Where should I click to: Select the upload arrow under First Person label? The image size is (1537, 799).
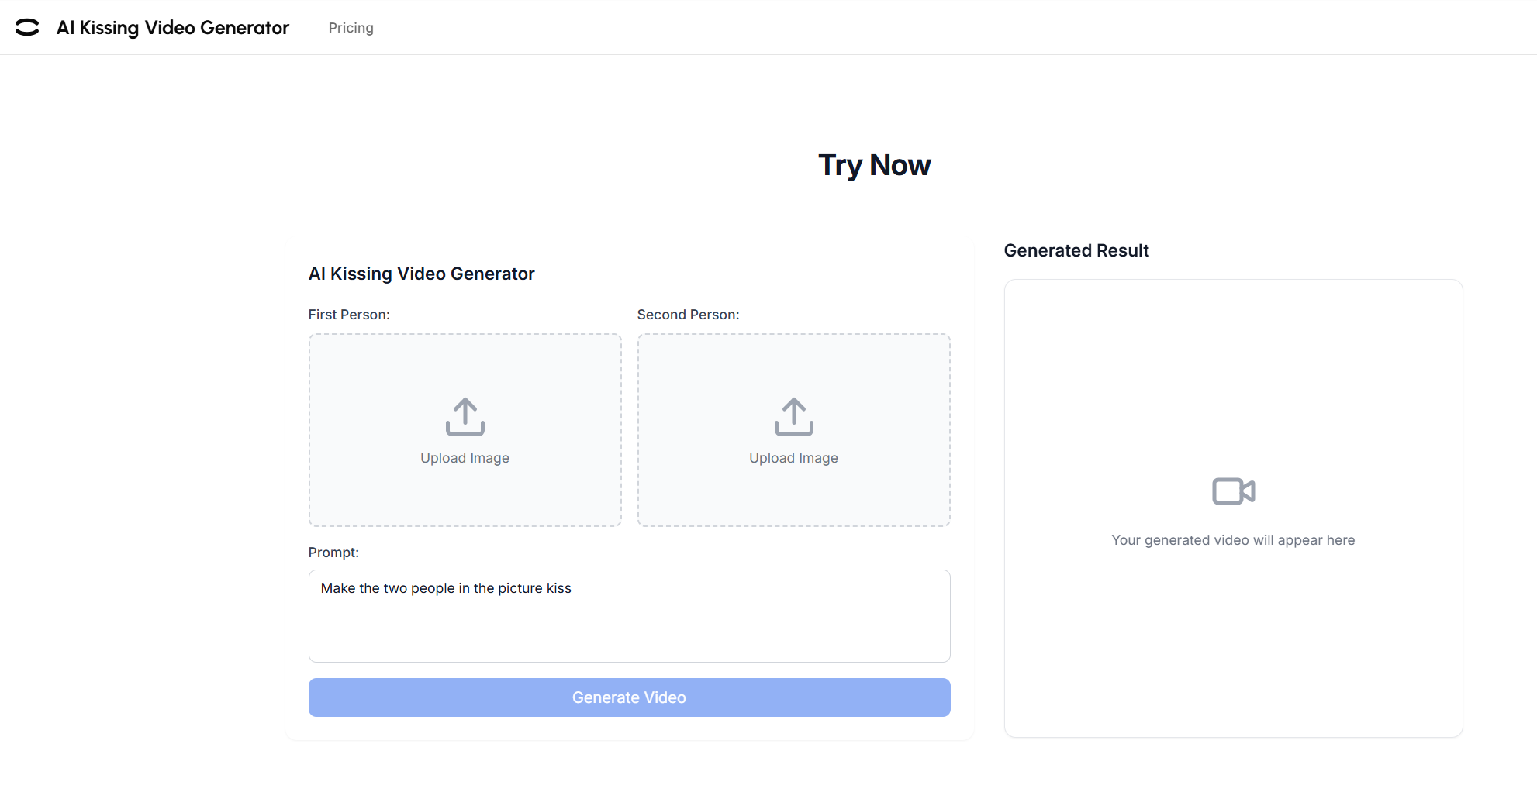tap(464, 416)
